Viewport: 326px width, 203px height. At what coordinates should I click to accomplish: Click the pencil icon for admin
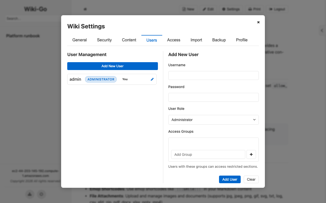(x=152, y=79)
